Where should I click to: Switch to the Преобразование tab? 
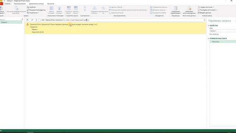[x=20, y=4]
